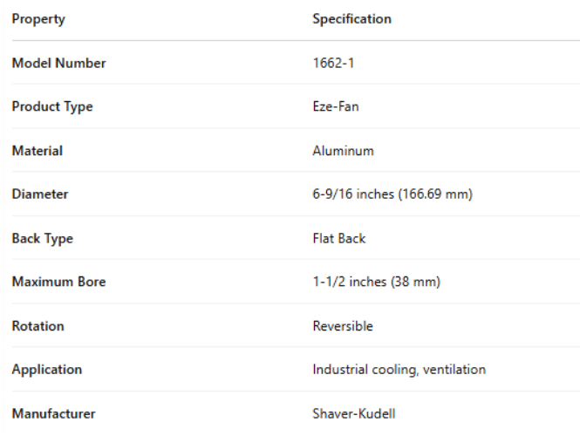The image size is (580, 436).
Task: Click the Industrial cooling, ventilation text
Action: coord(399,370)
